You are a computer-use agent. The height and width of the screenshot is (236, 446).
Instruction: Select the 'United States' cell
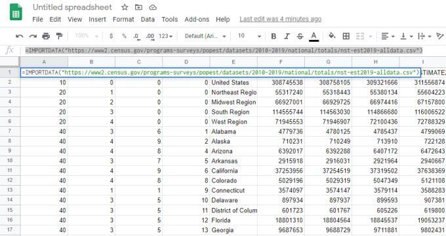233,82
